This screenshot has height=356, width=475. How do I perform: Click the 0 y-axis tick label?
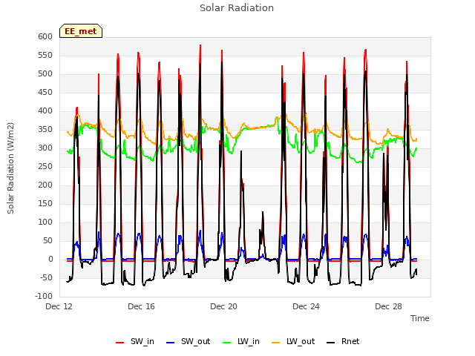[x=50, y=259]
